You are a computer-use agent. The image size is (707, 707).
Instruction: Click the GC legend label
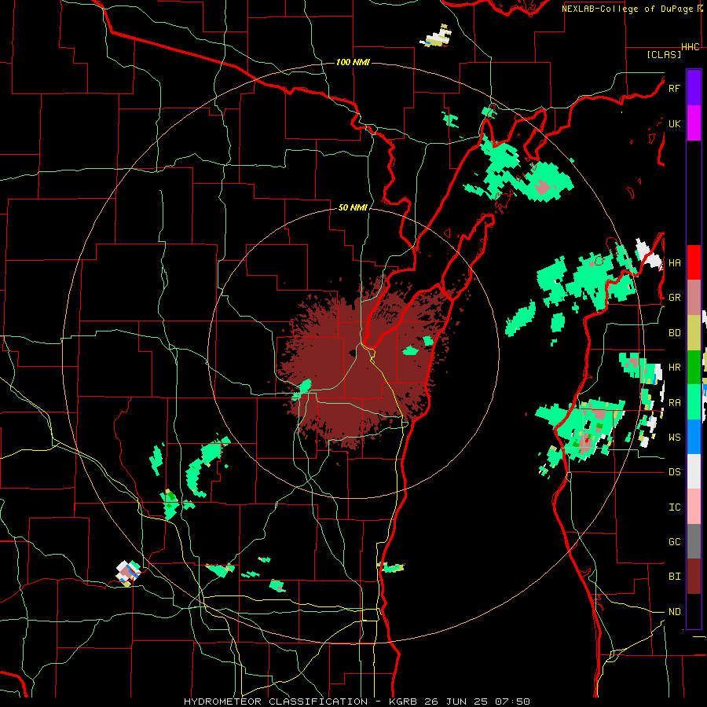pyautogui.click(x=674, y=541)
